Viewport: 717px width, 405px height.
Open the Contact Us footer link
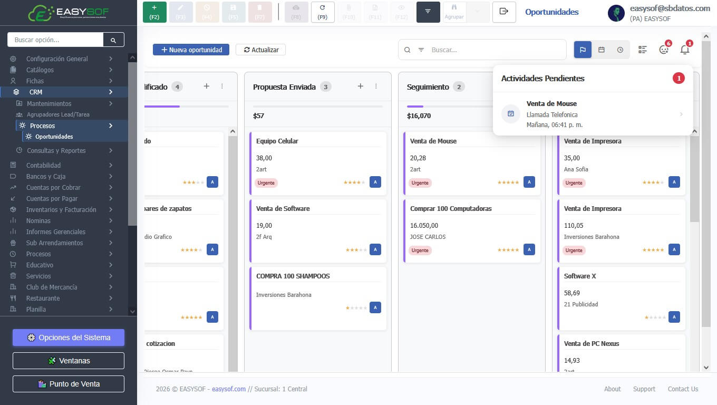[x=683, y=389]
